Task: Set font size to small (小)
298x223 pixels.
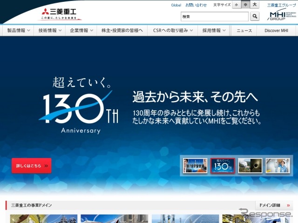Action: 237,5
